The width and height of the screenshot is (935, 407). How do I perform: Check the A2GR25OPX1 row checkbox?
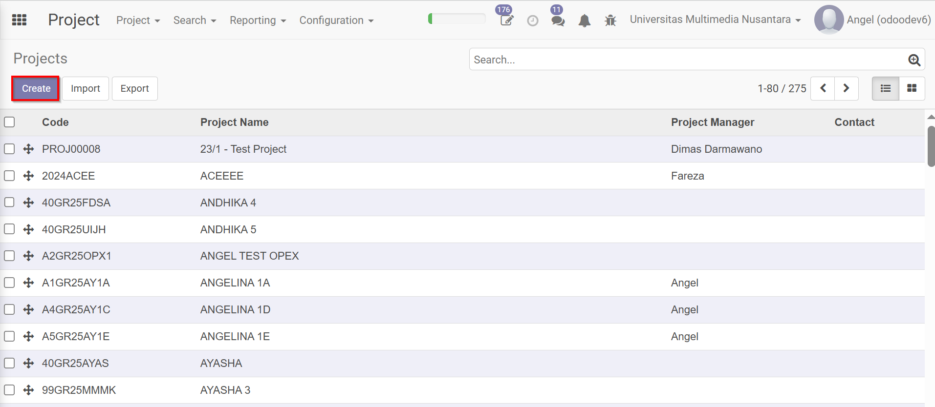click(9, 256)
